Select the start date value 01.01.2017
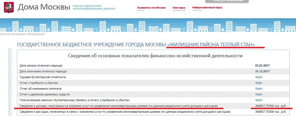The width and height of the screenshot is (296, 116). pyautogui.click(x=263, y=66)
